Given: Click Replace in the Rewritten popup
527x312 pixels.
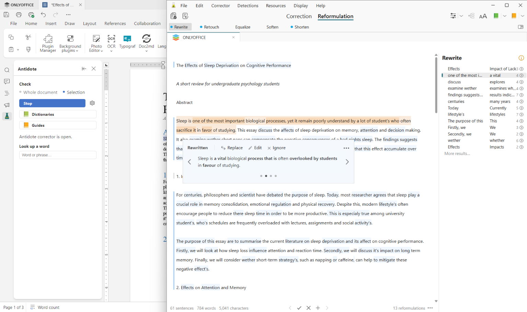Looking at the screenshot, I should click(232, 148).
